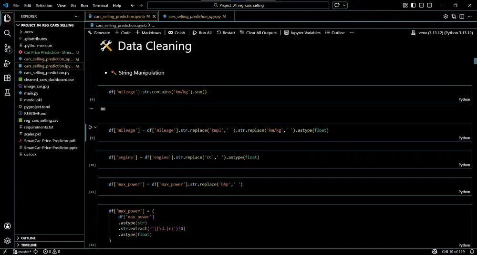Open the Explorer view in activity bar

[x=7, y=18]
